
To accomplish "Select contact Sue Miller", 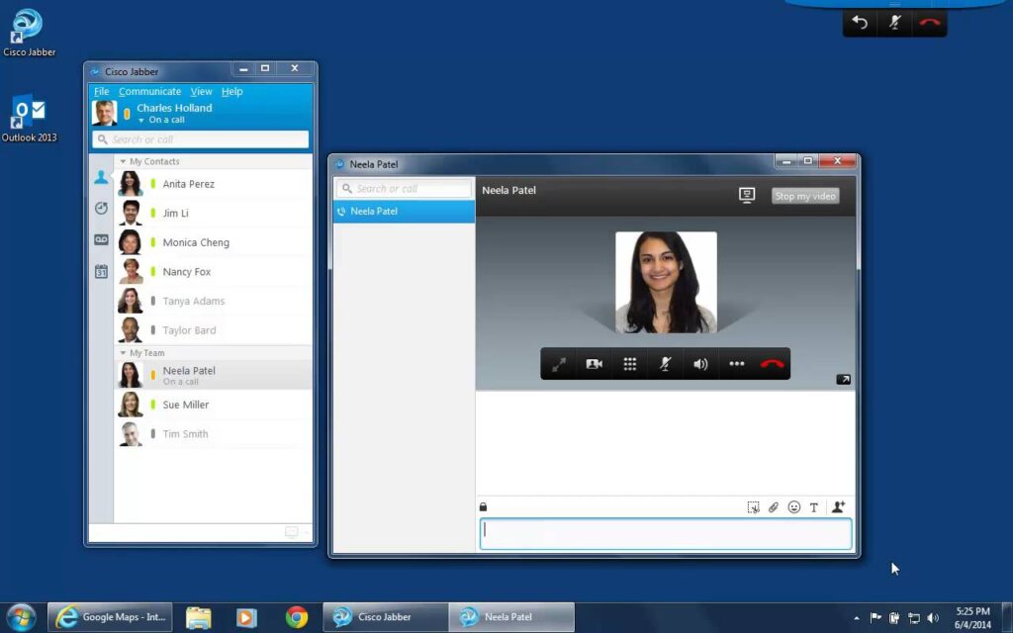I will point(214,405).
